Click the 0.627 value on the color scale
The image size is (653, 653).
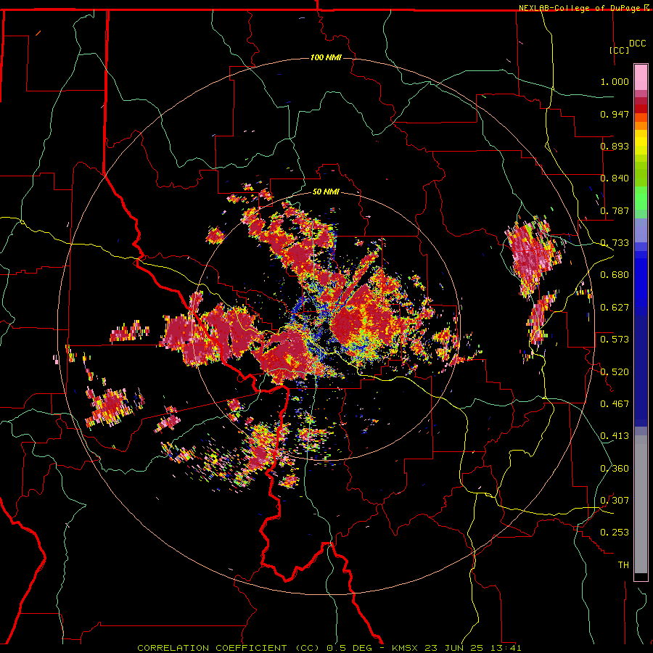tap(615, 308)
